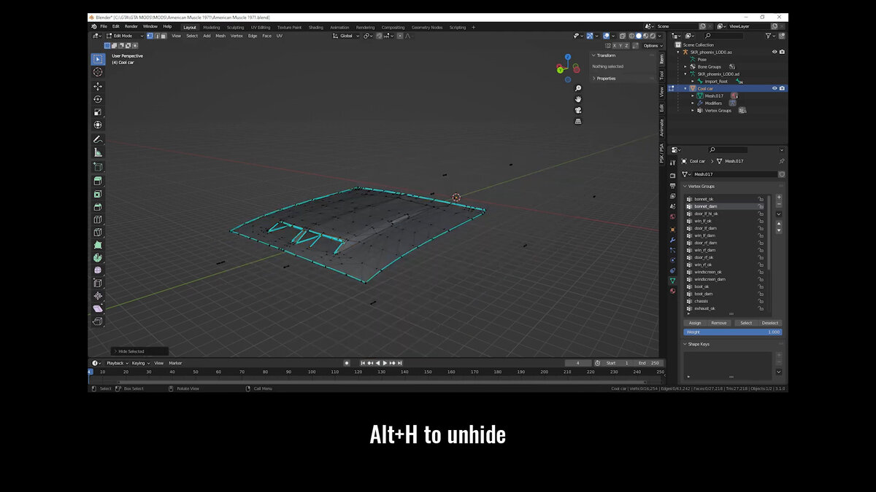Select the Rotate tool
Viewport: 876px width, 492px height.
pyautogui.click(x=98, y=99)
